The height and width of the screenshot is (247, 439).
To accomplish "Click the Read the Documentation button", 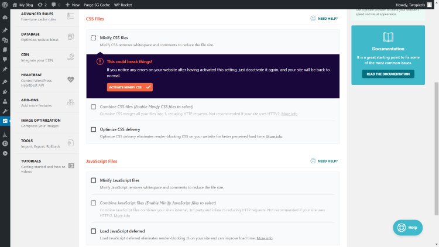I will pyautogui.click(x=388, y=74).
